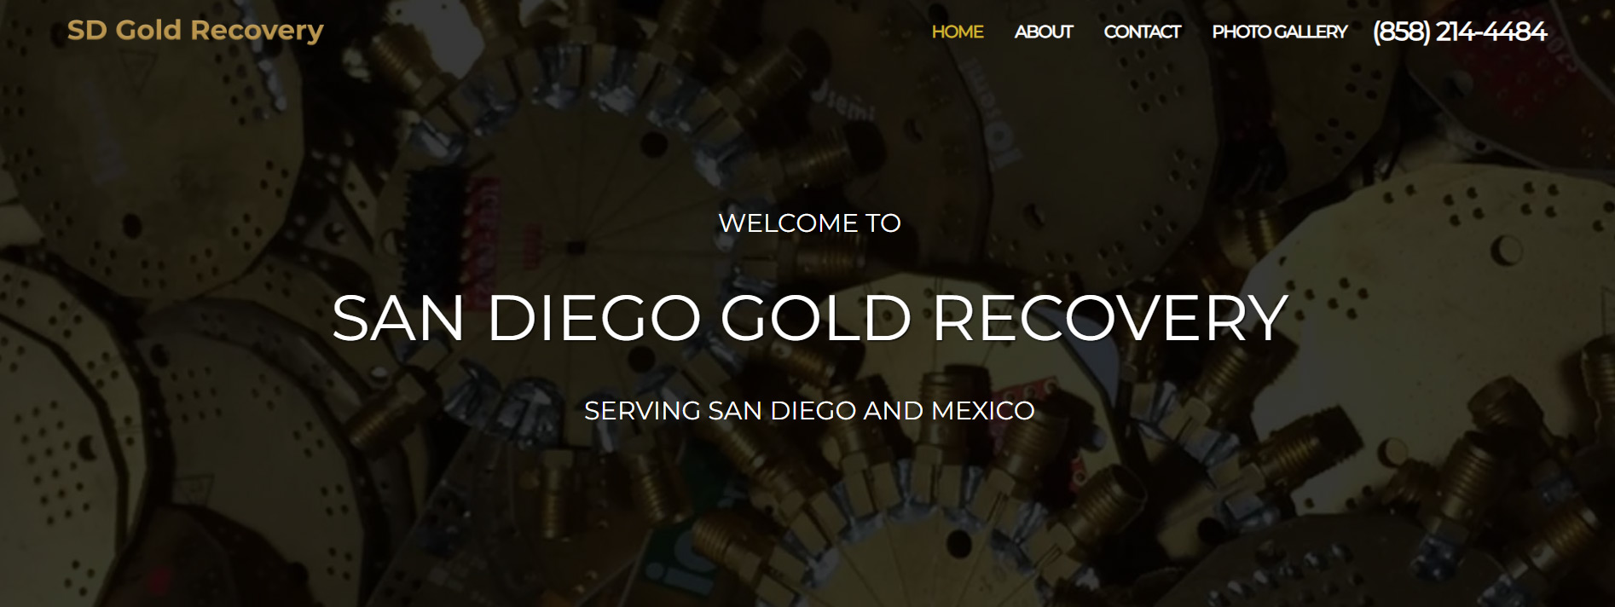Click the green circuit board piece at bottom
This screenshot has width=1615, height=607.
(x=682, y=558)
